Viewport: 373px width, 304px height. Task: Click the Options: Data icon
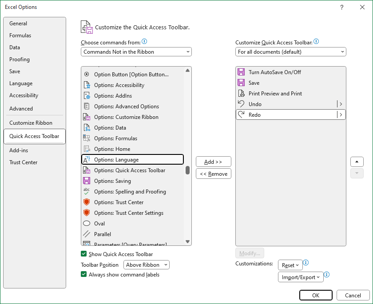tap(87, 128)
